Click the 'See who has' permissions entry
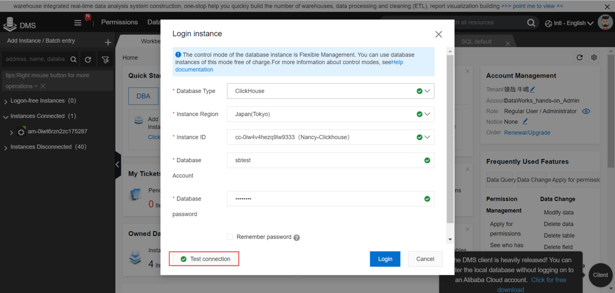 506,245
